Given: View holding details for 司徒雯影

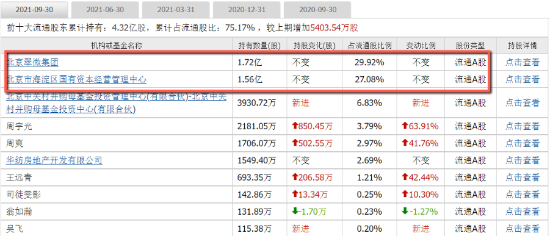Looking at the screenshot, I should (523, 195).
